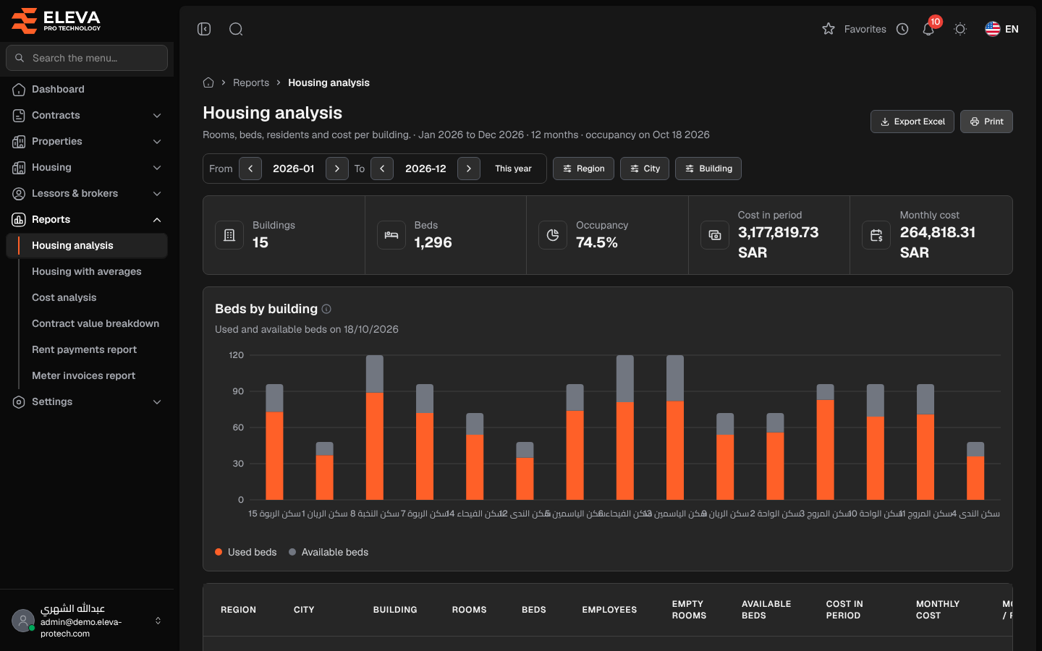Select the This year preset
The height and width of the screenshot is (651, 1042).
tap(513, 169)
